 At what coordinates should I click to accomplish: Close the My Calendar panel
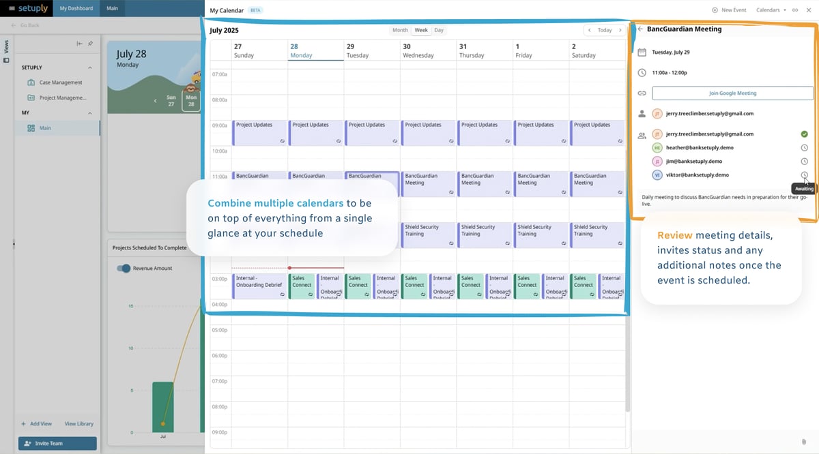[x=808, y=10]
